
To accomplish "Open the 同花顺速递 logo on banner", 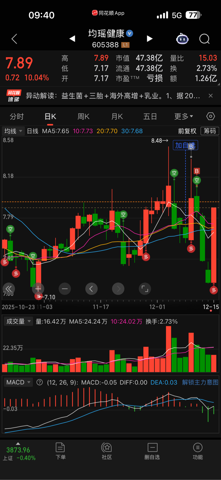I will tap(14, 96).
